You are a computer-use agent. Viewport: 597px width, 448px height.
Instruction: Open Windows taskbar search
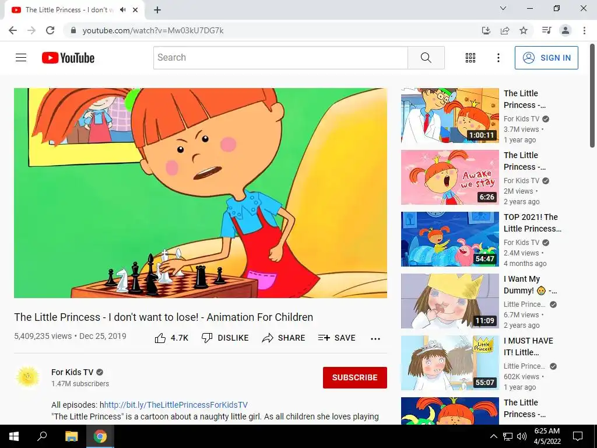pos(42,436)
